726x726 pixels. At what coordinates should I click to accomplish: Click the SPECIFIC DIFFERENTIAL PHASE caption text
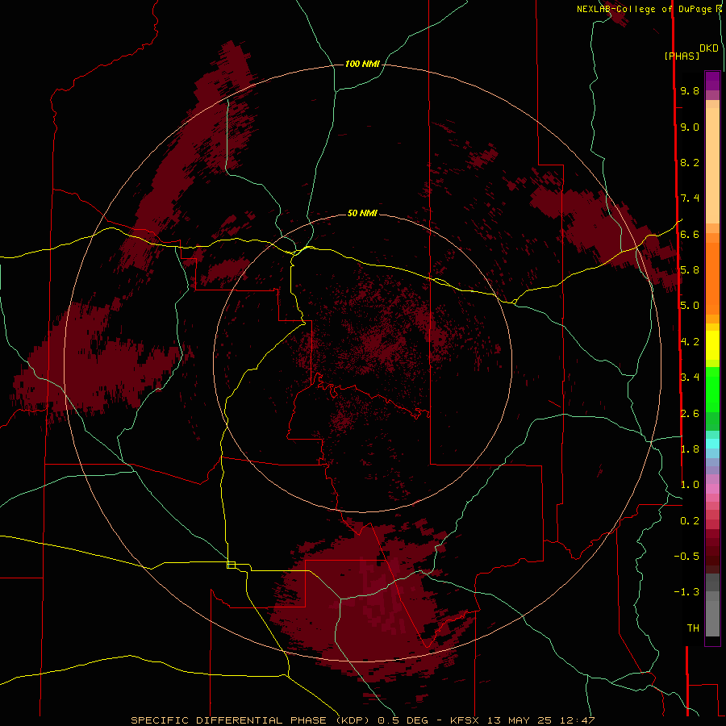[229, 720]
